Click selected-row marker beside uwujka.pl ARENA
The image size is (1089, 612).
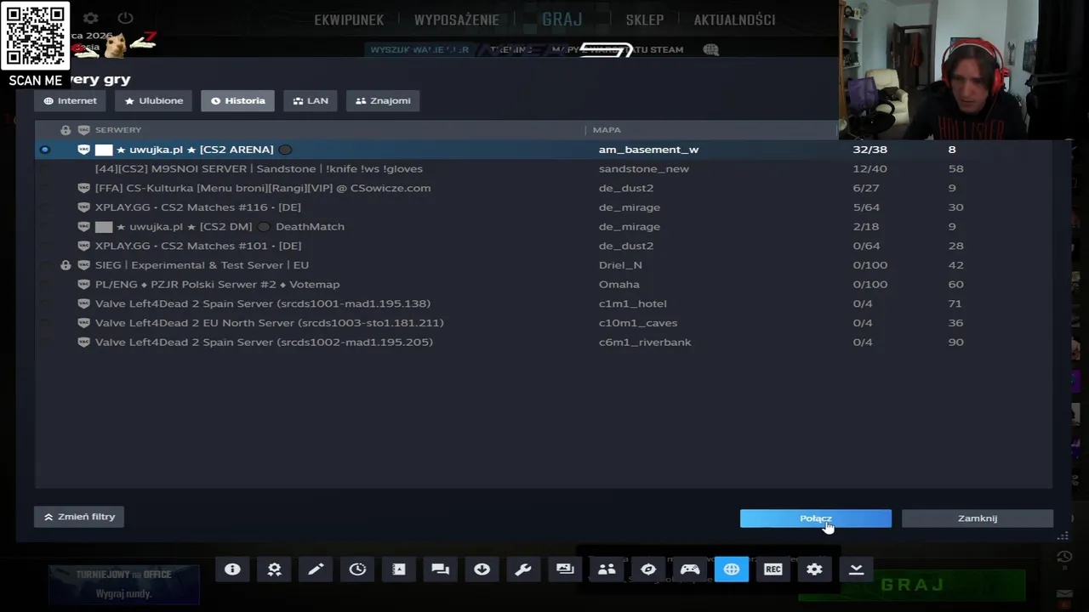coord(45,150)
